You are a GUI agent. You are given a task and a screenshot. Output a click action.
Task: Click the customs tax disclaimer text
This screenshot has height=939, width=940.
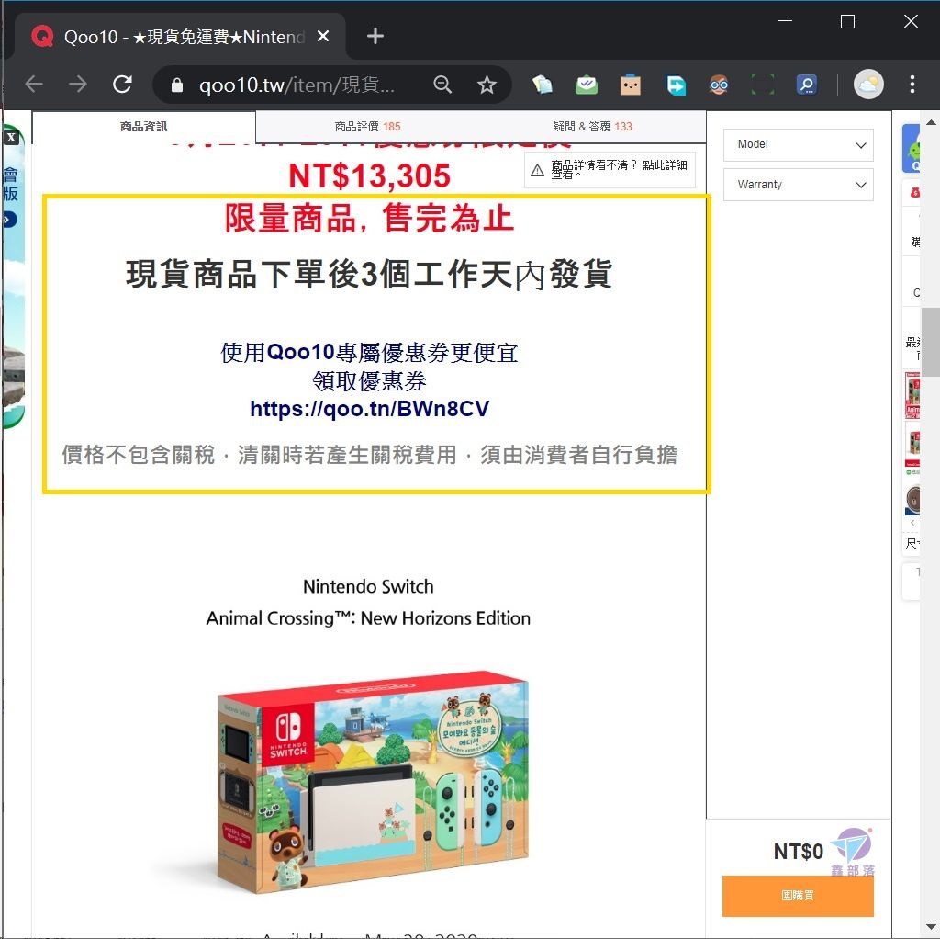[369, 455]
